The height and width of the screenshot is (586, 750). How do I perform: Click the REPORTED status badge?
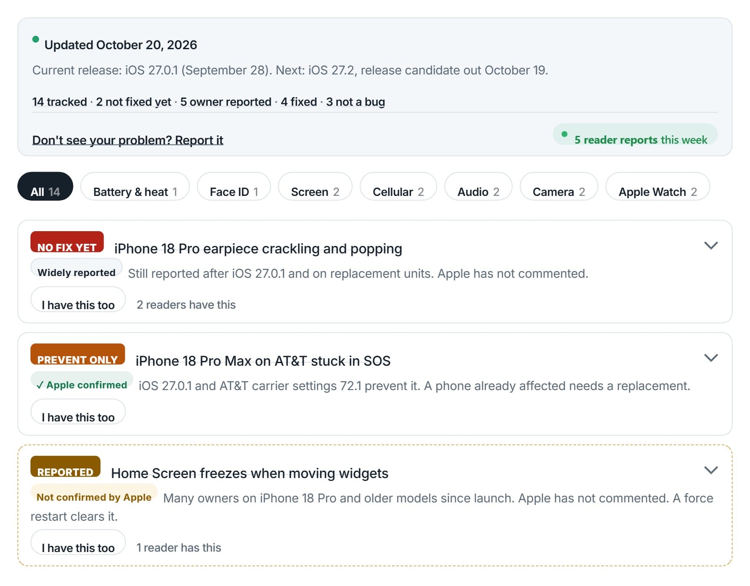(65, 466)
